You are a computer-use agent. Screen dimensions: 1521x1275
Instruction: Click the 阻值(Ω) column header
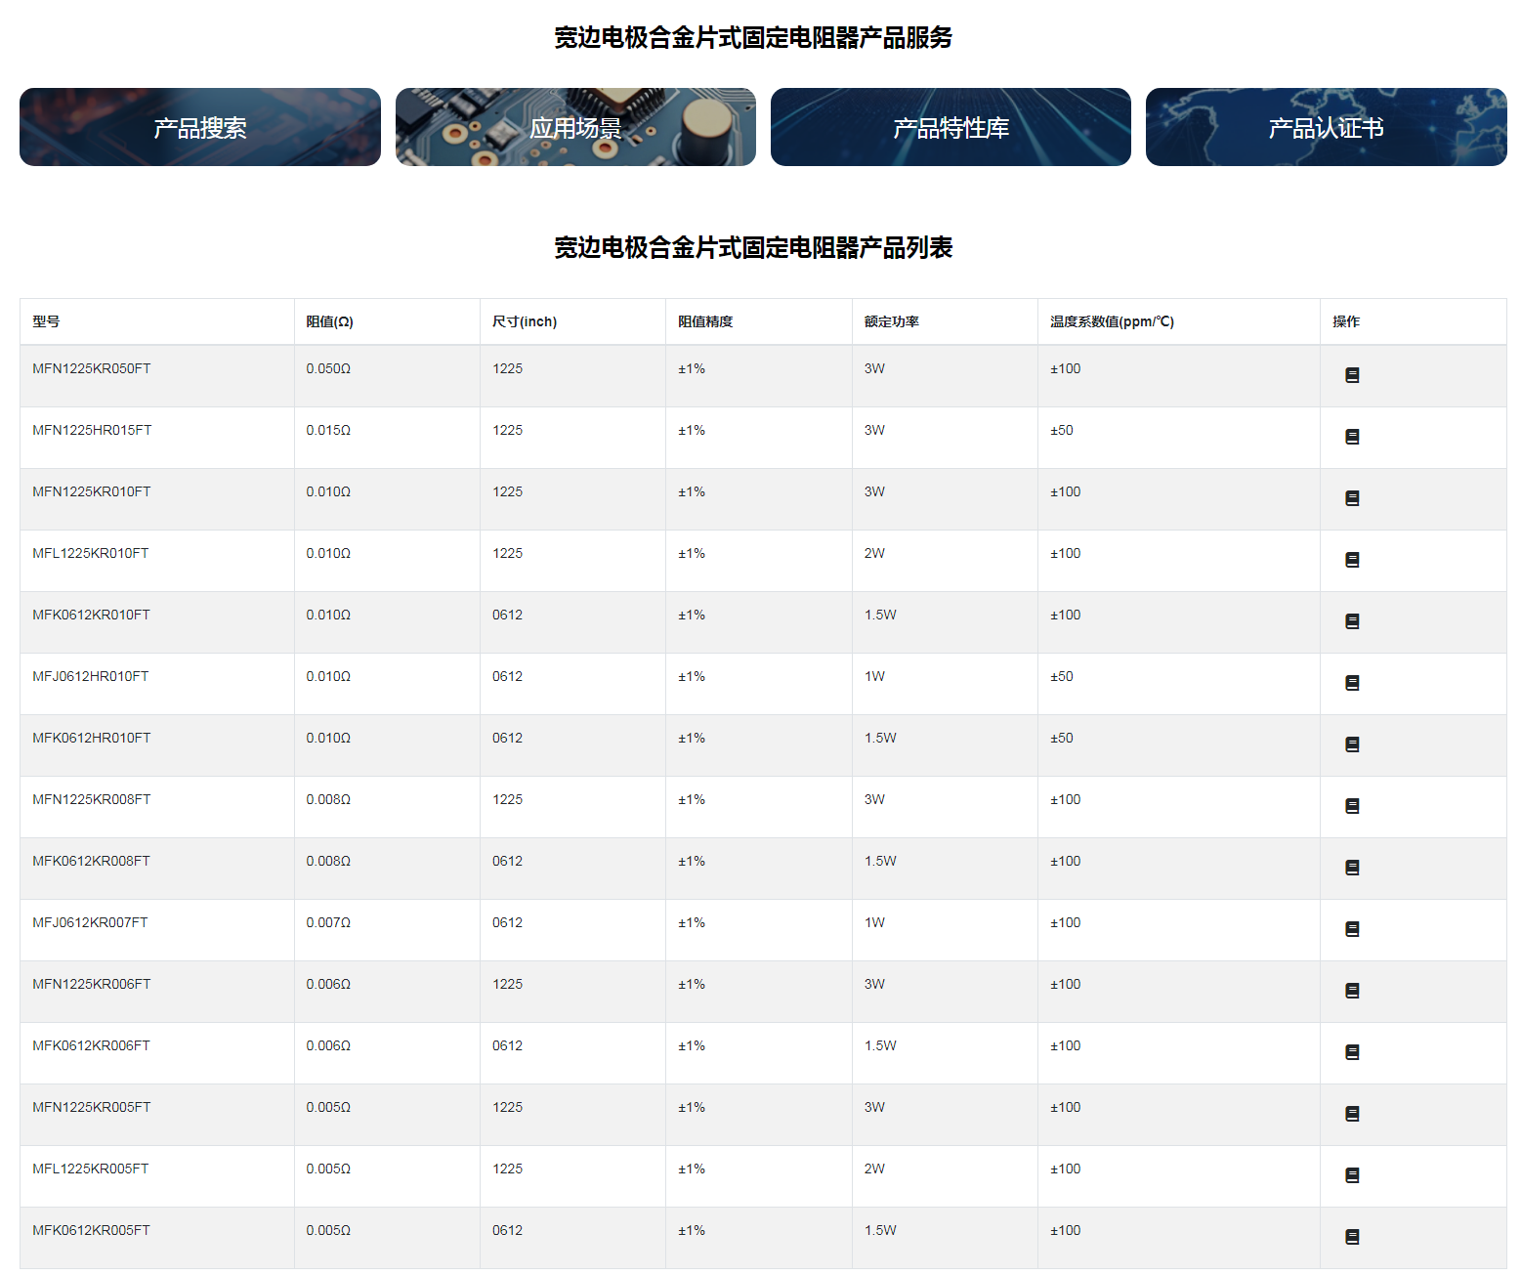click(x=329, y=321)
